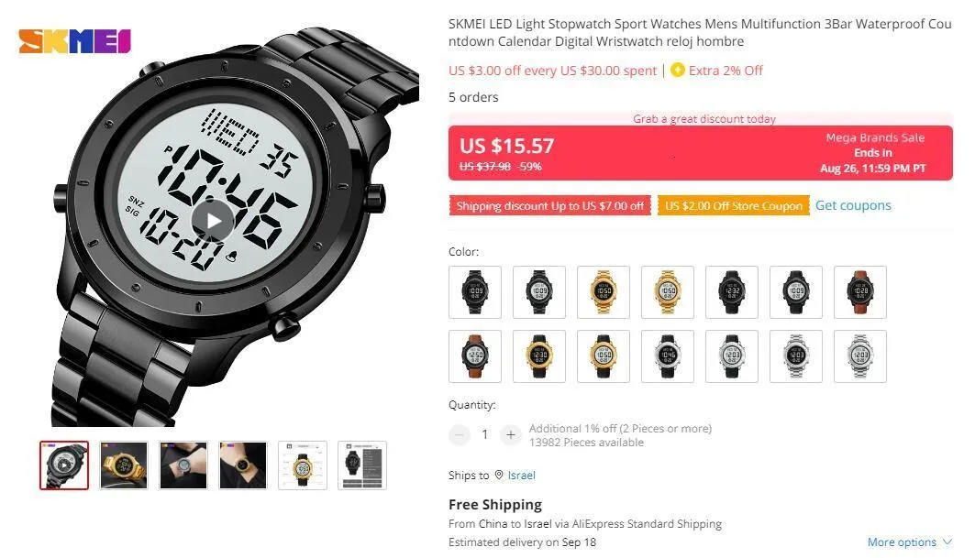Click the gold coin Extra 2% Off icon
The image size is (975, 558).
click(x=677, y=71)
